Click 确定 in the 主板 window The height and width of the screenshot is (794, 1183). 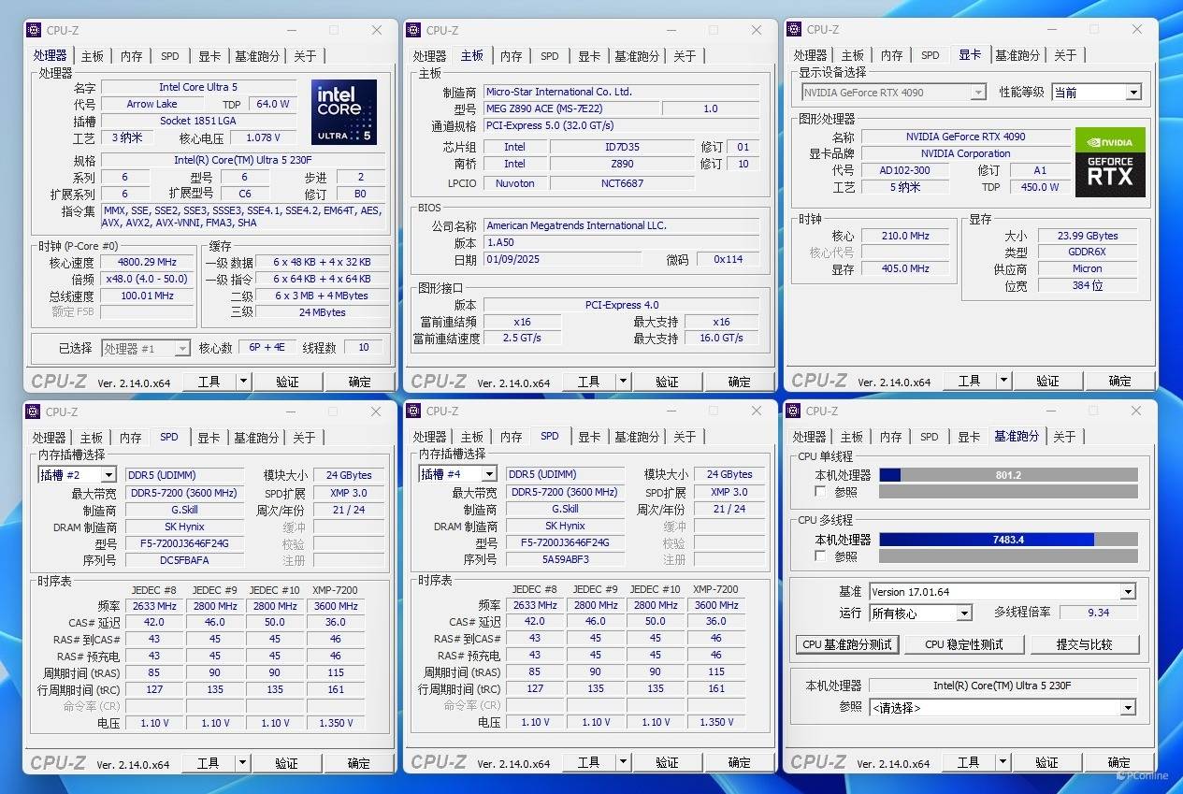pos(740,382)
